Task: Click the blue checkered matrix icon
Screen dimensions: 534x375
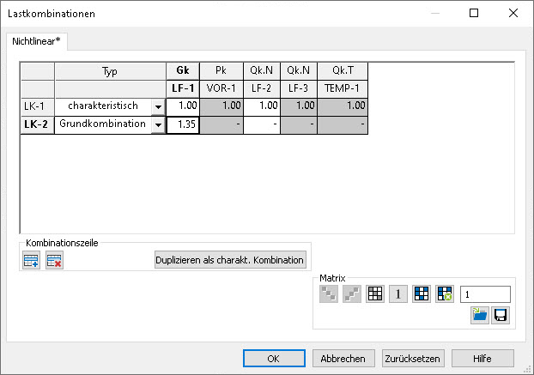Action: tap(422, 293)
